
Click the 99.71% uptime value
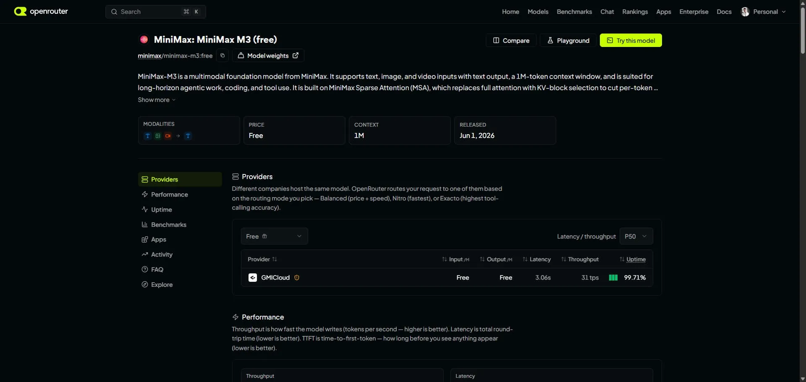[x=635, y=278]
